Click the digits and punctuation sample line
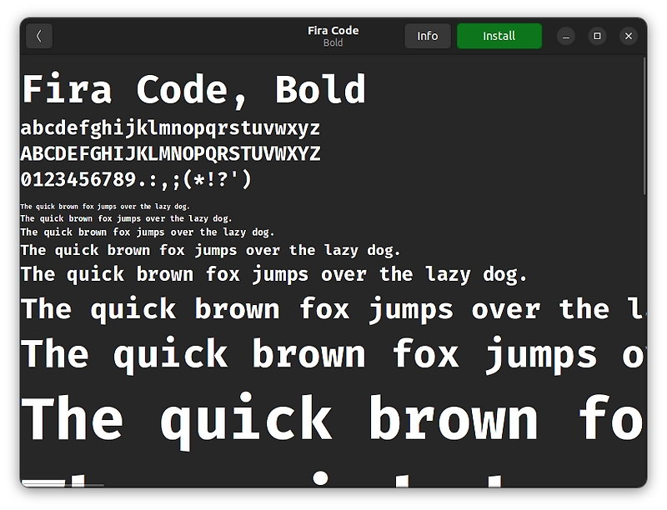This screenshot has height=510, width=667. (x=136, y=179)
